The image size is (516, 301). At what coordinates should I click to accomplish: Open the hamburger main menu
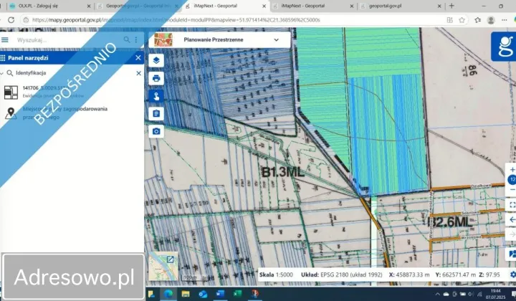click(x=6, y=40)
